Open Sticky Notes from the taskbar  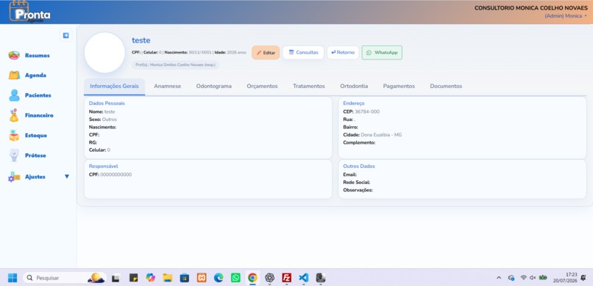(x=133, y=278)
